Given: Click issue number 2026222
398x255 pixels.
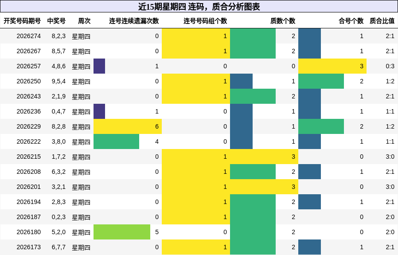Looking at the screenshot, I should [x=29, y=141].
